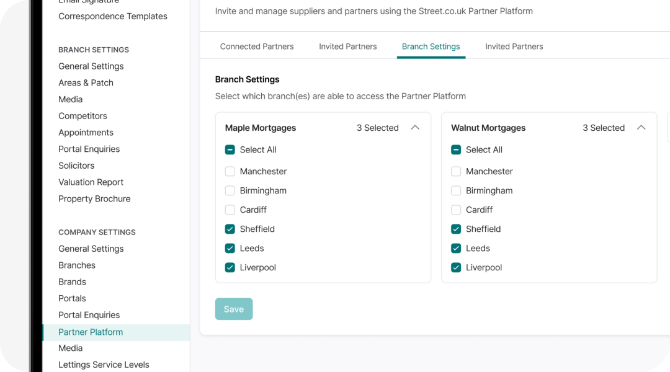Open Lettings Service Levels settings

(104, 365)
